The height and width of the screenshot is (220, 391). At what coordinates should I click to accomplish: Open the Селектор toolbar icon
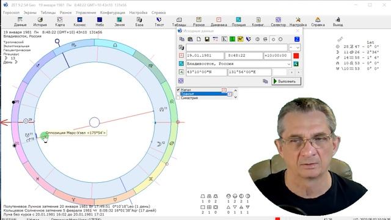click(279, 22)
